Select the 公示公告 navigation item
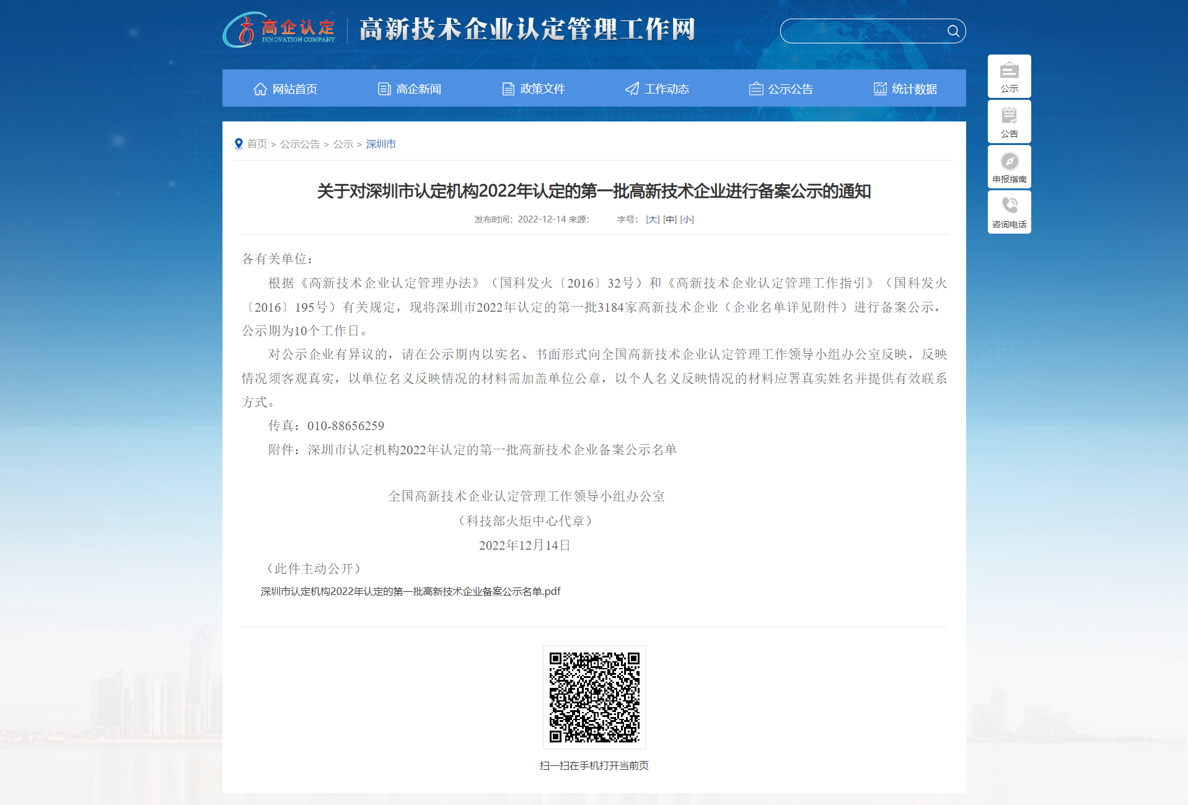Screen dimensions: 1188x805 tap(781, 89)
